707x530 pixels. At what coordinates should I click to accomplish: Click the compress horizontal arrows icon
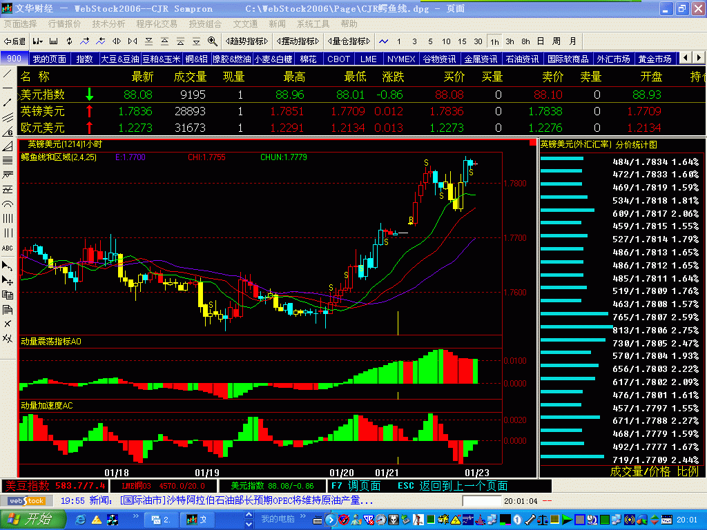pyautogui.click(x=133, y=41)
